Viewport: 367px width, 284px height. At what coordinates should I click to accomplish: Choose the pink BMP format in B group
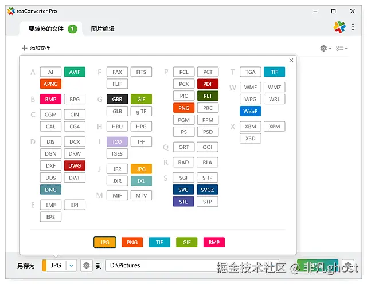click(x=50, y=99)
